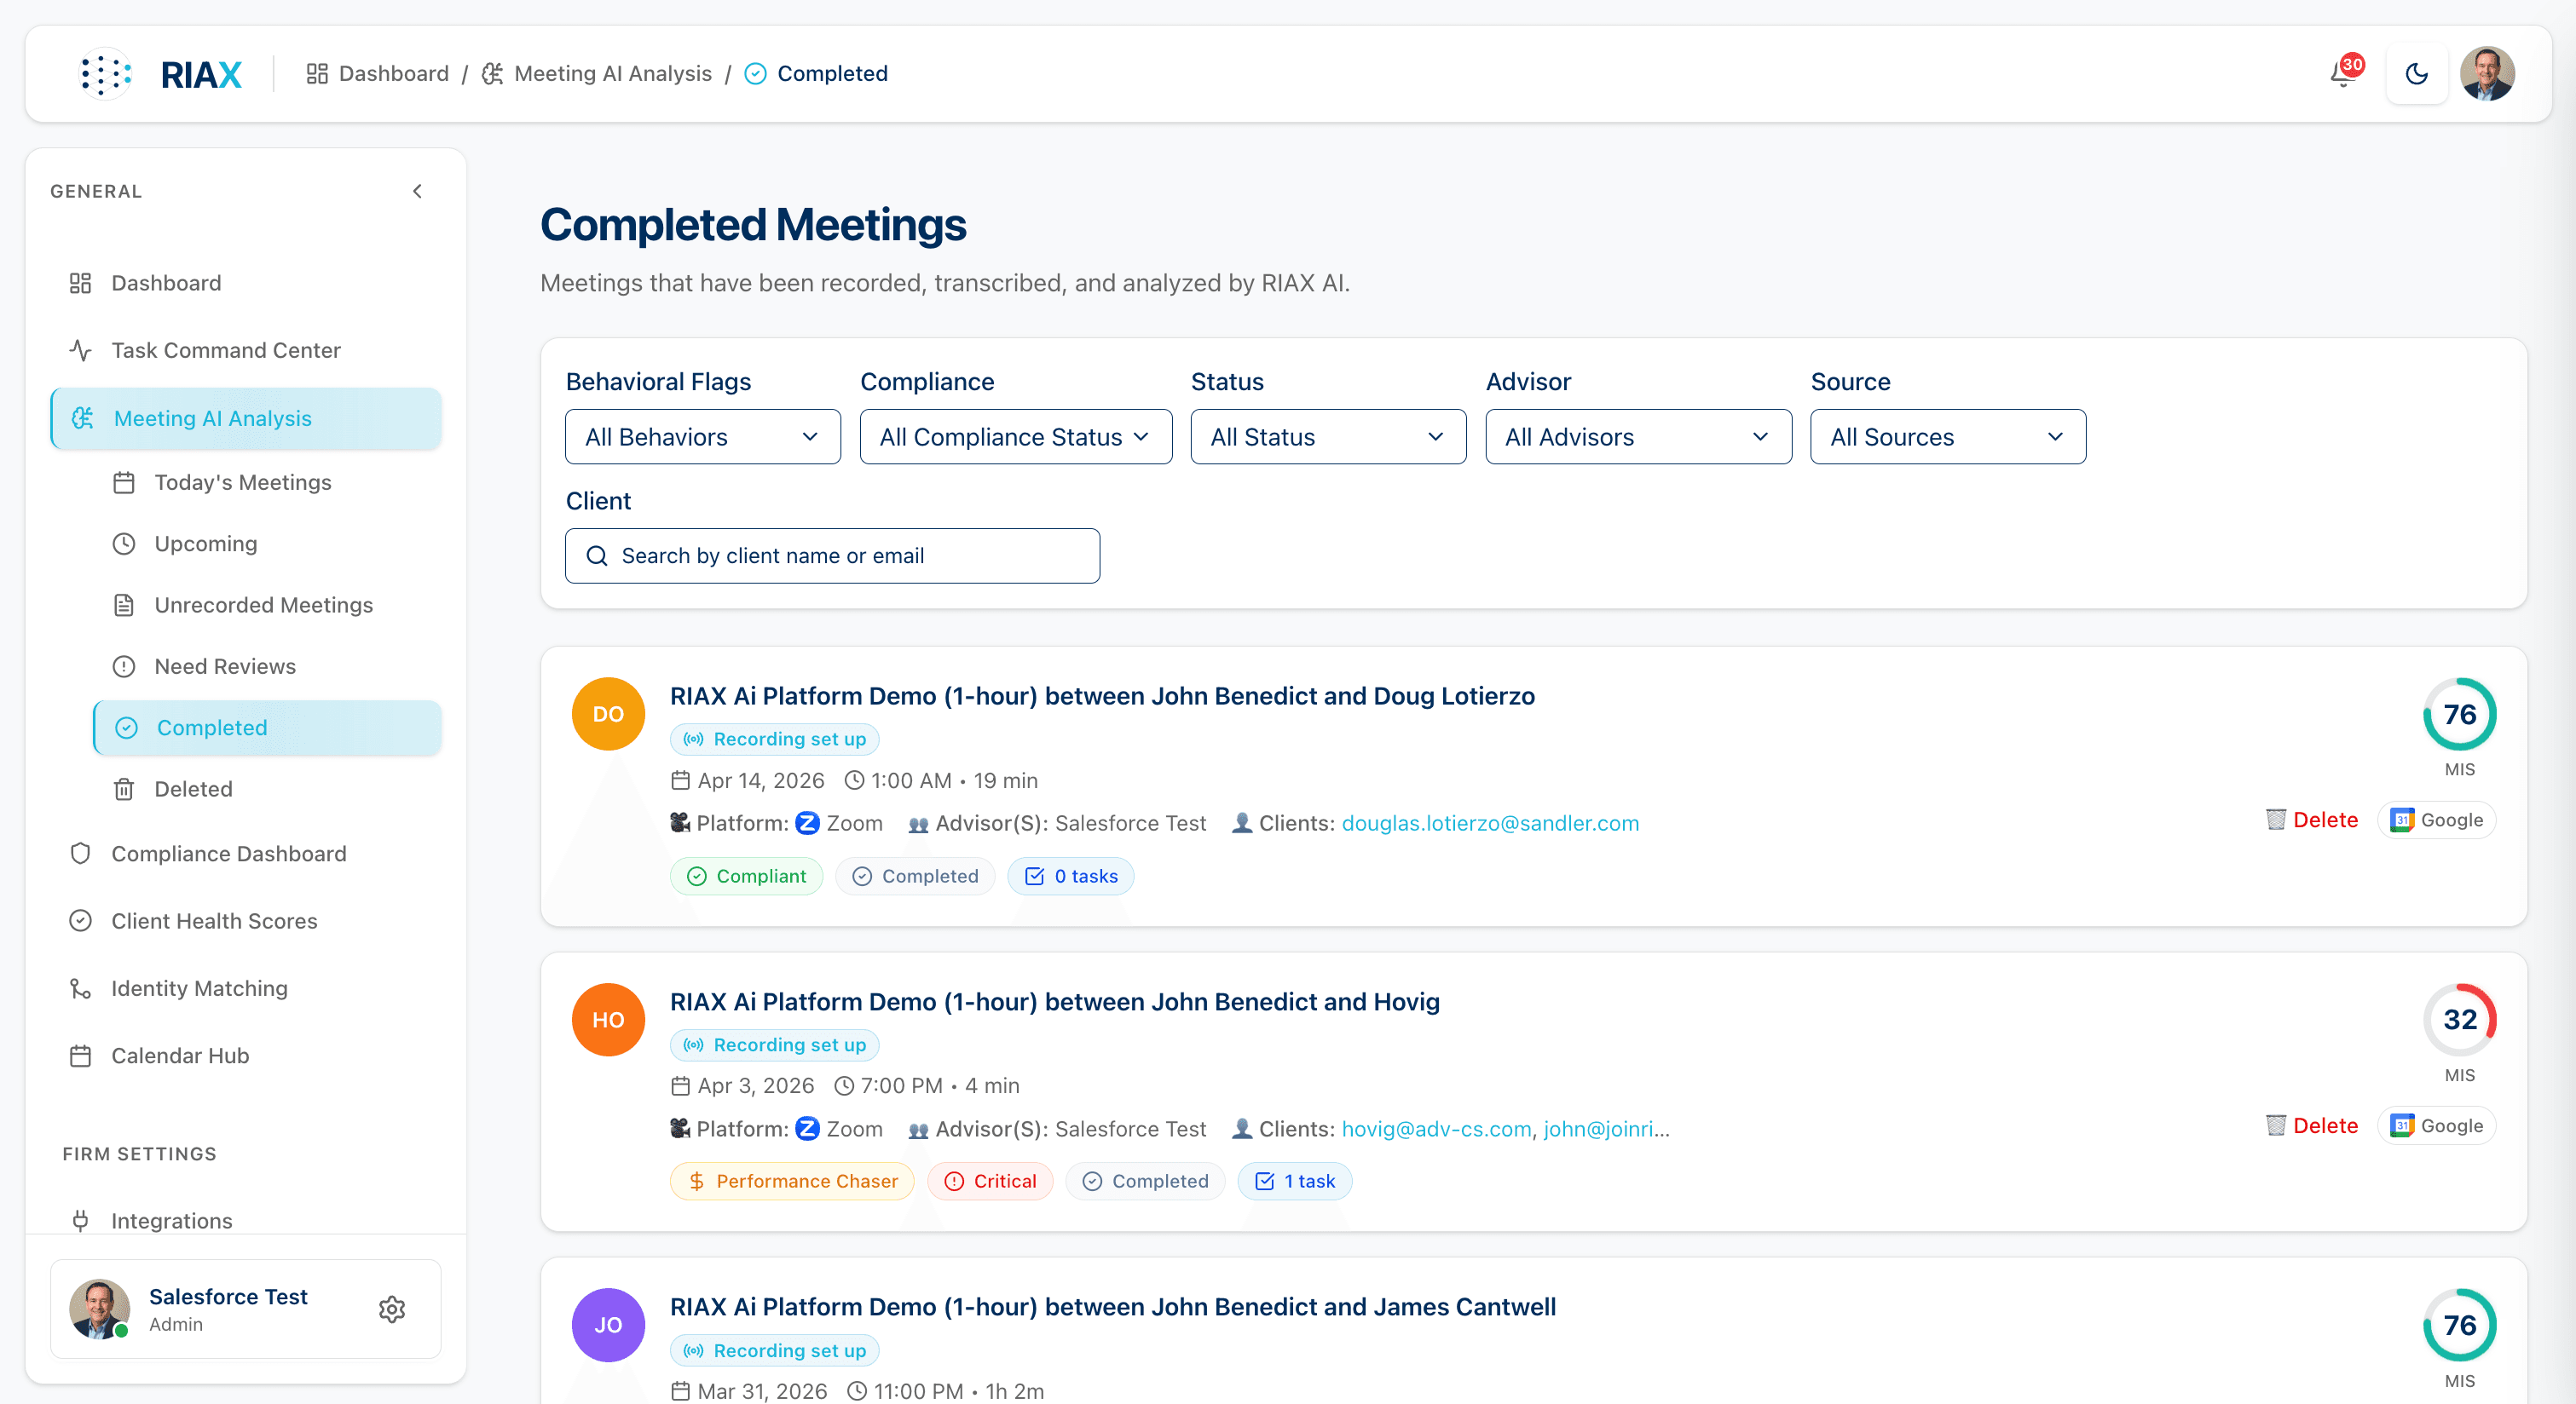Go to Today's Meetings
The image size is (2576, 1404).
click(x=268, y=483)
